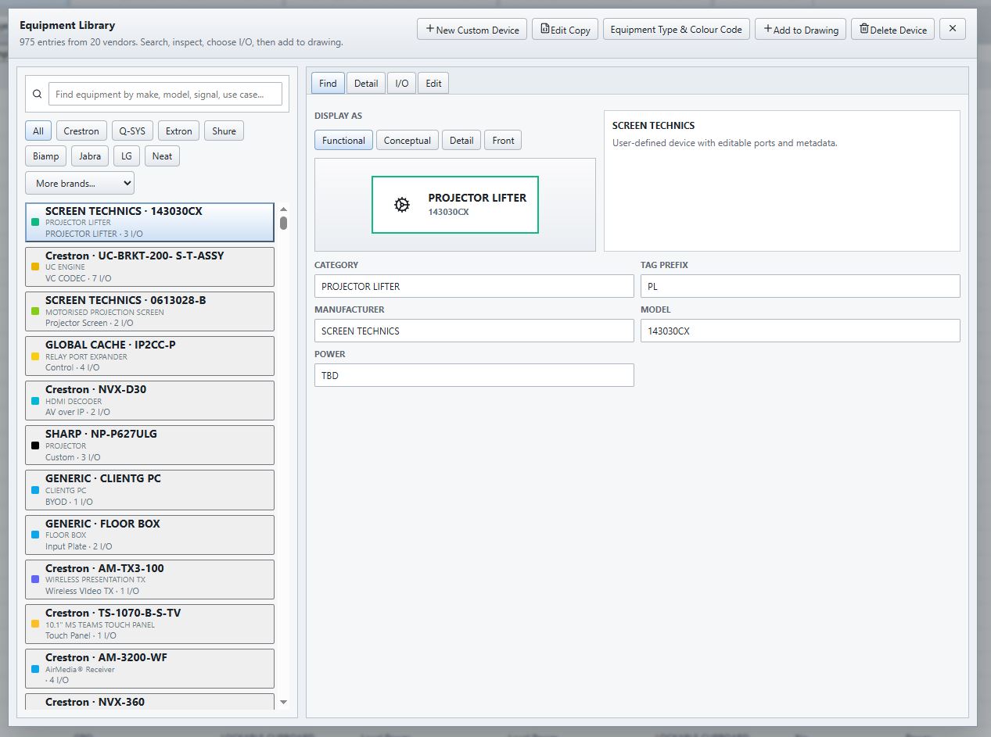Click purple swatch on AM-TX3-100 entry
This screenshot has height=737, width=991.
click(34, 579)
